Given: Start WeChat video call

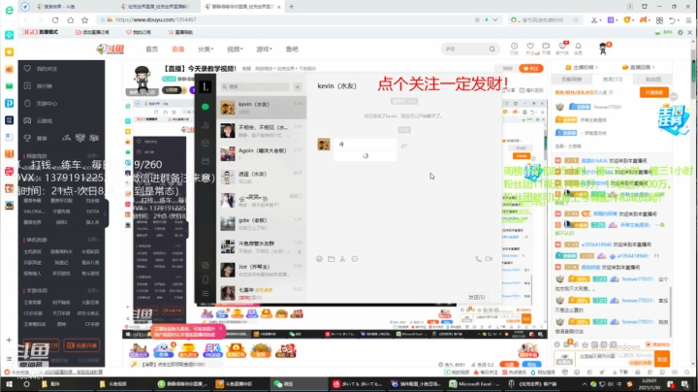Looking at the screenshot, I should [489, 259].
